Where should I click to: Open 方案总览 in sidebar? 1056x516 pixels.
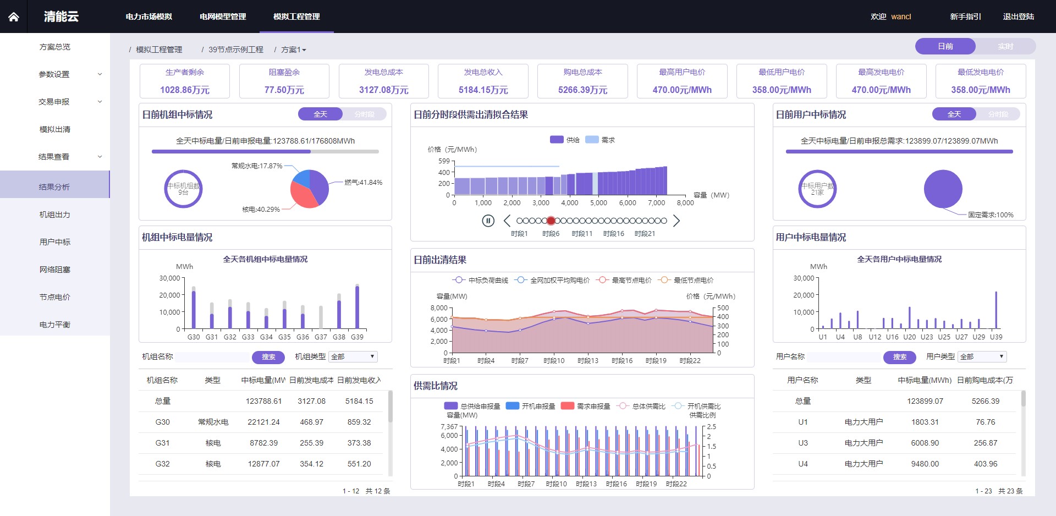(55, 47)
